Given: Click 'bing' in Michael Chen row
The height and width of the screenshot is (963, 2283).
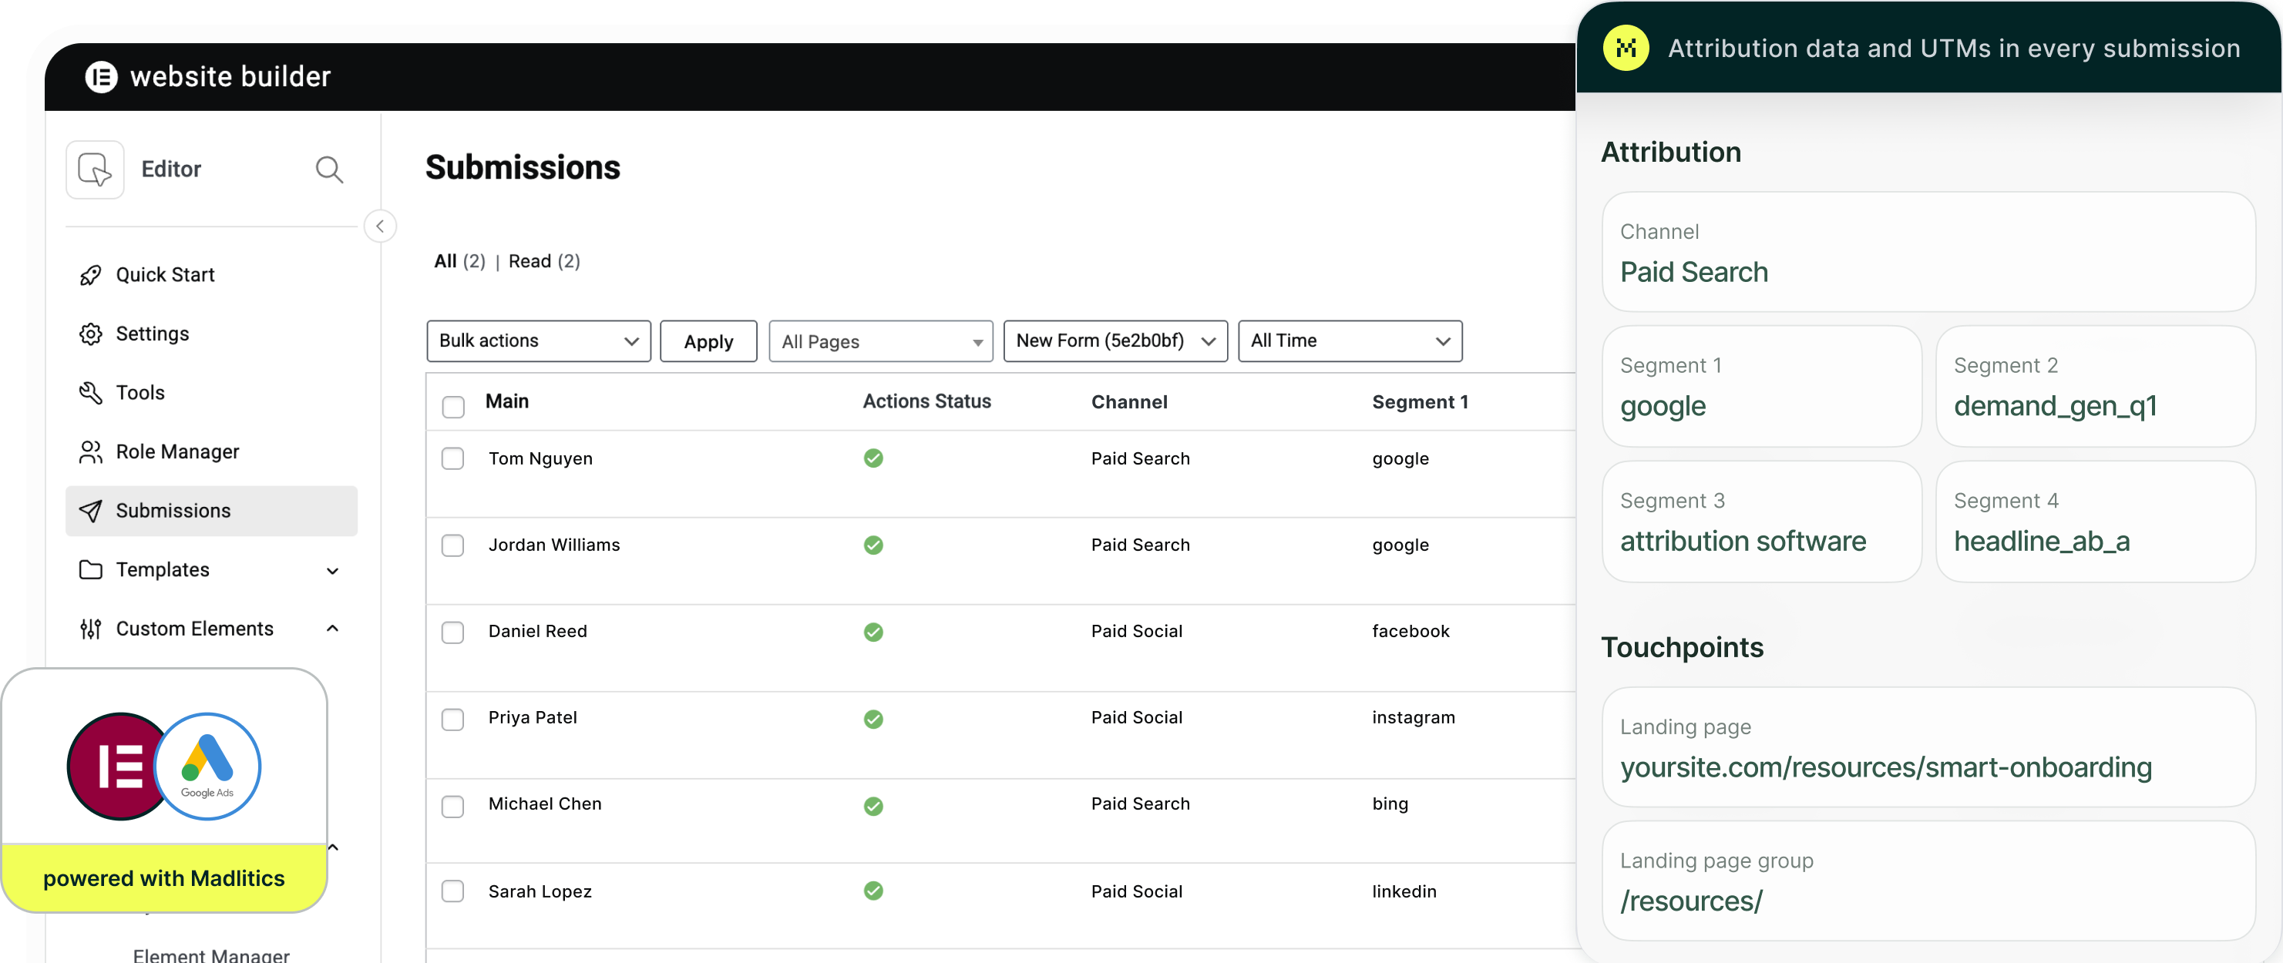Looking at the screenshot, I should pos(1390,804).
